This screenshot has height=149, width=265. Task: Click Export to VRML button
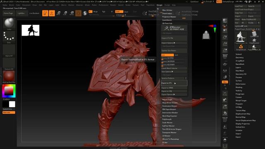tap(174, 88)
